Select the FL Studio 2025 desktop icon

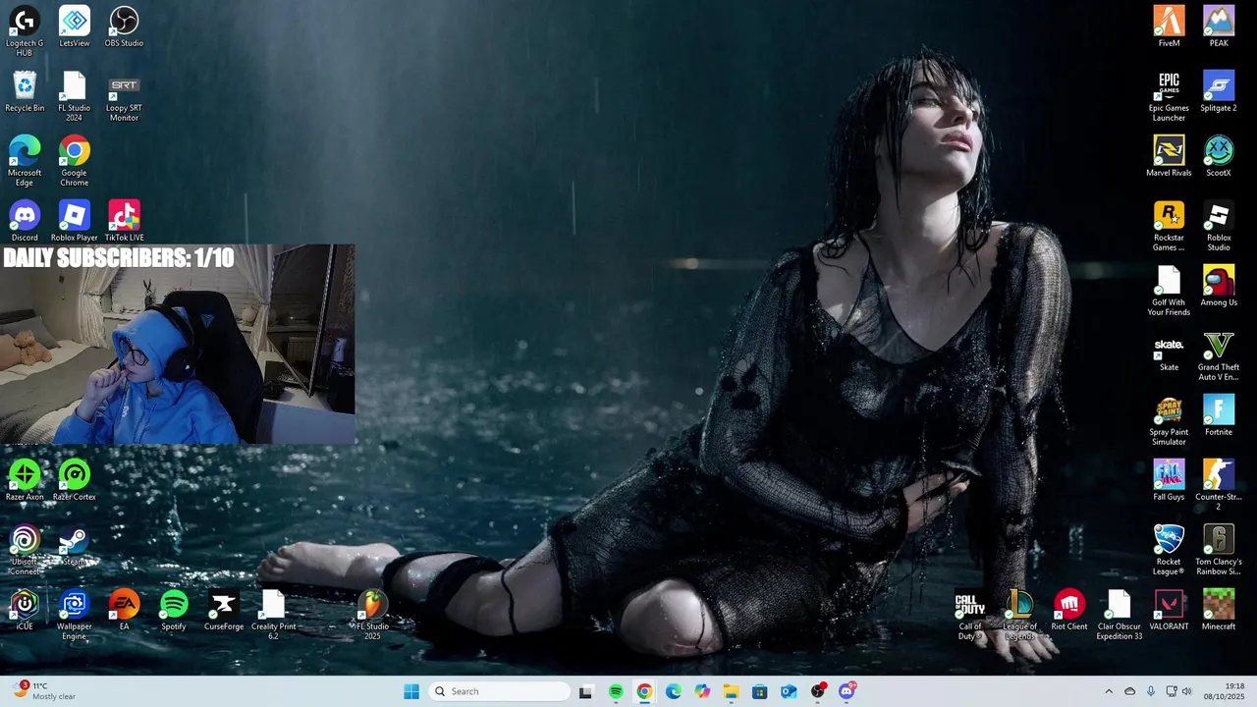(x=372, y=615)
